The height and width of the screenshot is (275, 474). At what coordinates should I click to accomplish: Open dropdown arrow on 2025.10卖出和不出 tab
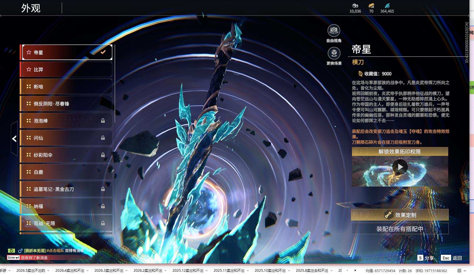(289, 271)
